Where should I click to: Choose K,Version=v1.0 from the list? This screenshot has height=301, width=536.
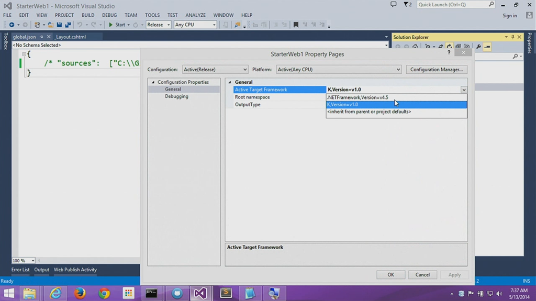[397, 104]
